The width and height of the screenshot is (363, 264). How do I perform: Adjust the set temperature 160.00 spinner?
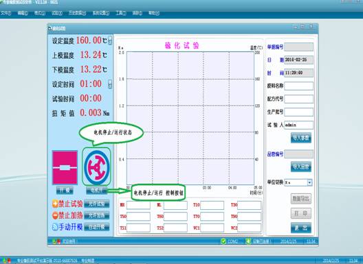click(x=110, y=40)
